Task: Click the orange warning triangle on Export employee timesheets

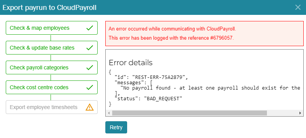Action: [90, 107]
